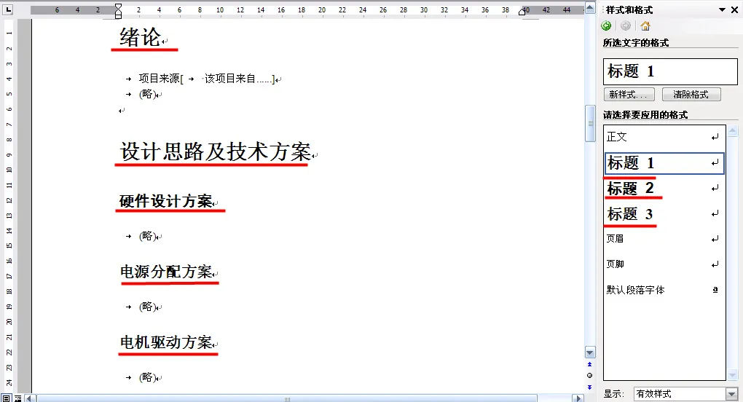Apply the 标题 1 style from list
Image resolution: width=743 pixels, height=402 pixels.
664,163
